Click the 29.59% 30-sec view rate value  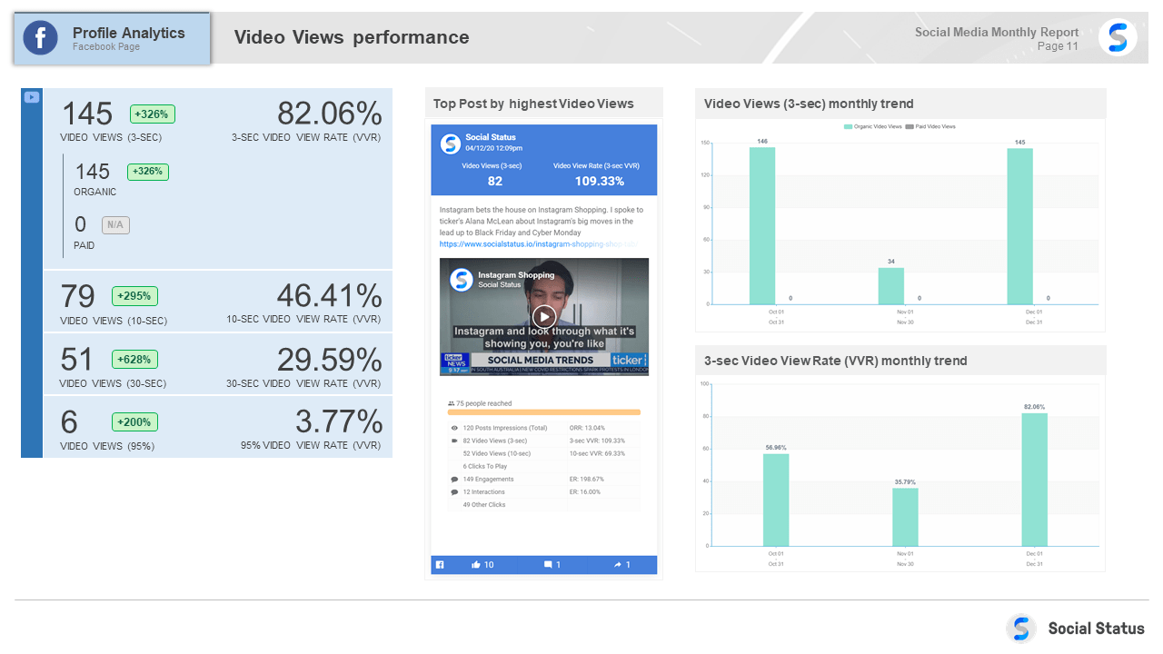click(330, 360)
